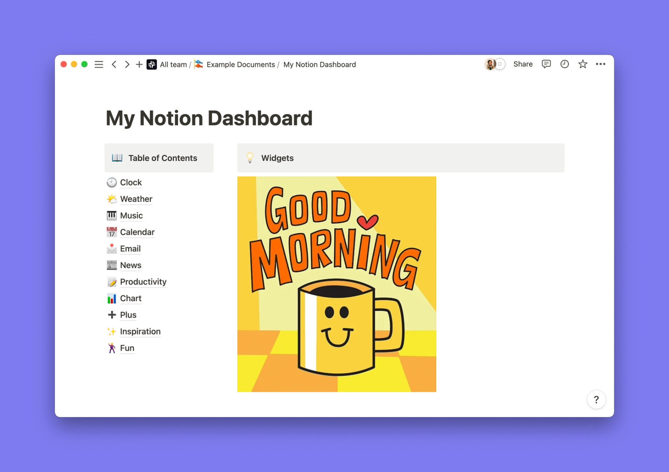This screenshot has height=472, width=669.
Task: Click the plus new page icon
Action: coord(139,64)
